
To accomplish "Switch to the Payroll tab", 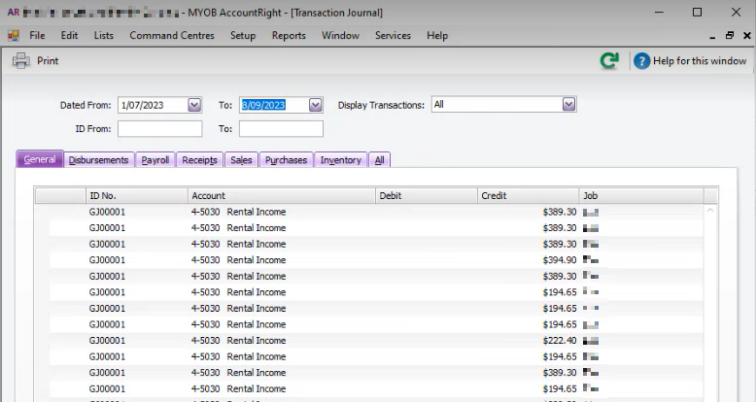I will 155,160.
